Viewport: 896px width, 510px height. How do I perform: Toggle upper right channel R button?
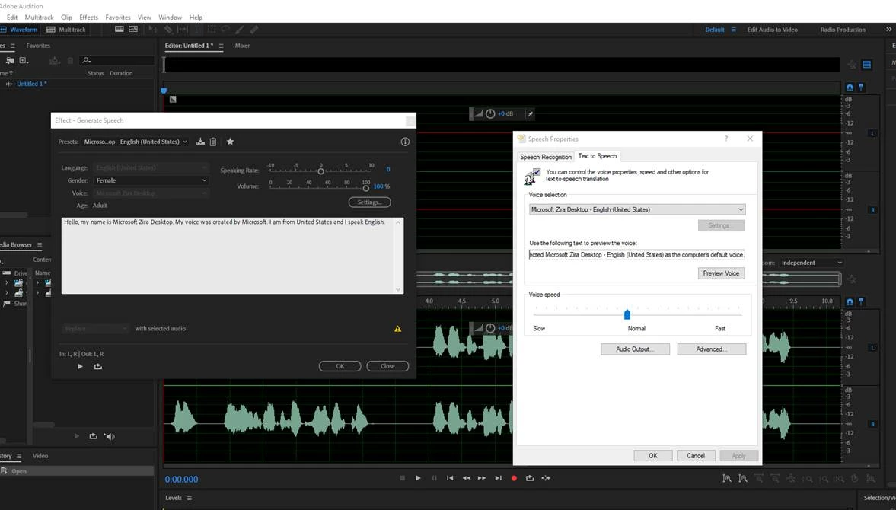pos(872,209)
